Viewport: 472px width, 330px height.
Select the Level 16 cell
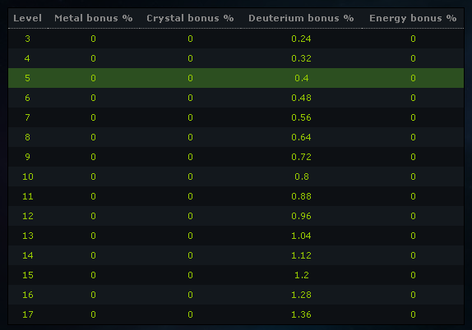click(x=28, y=295)
